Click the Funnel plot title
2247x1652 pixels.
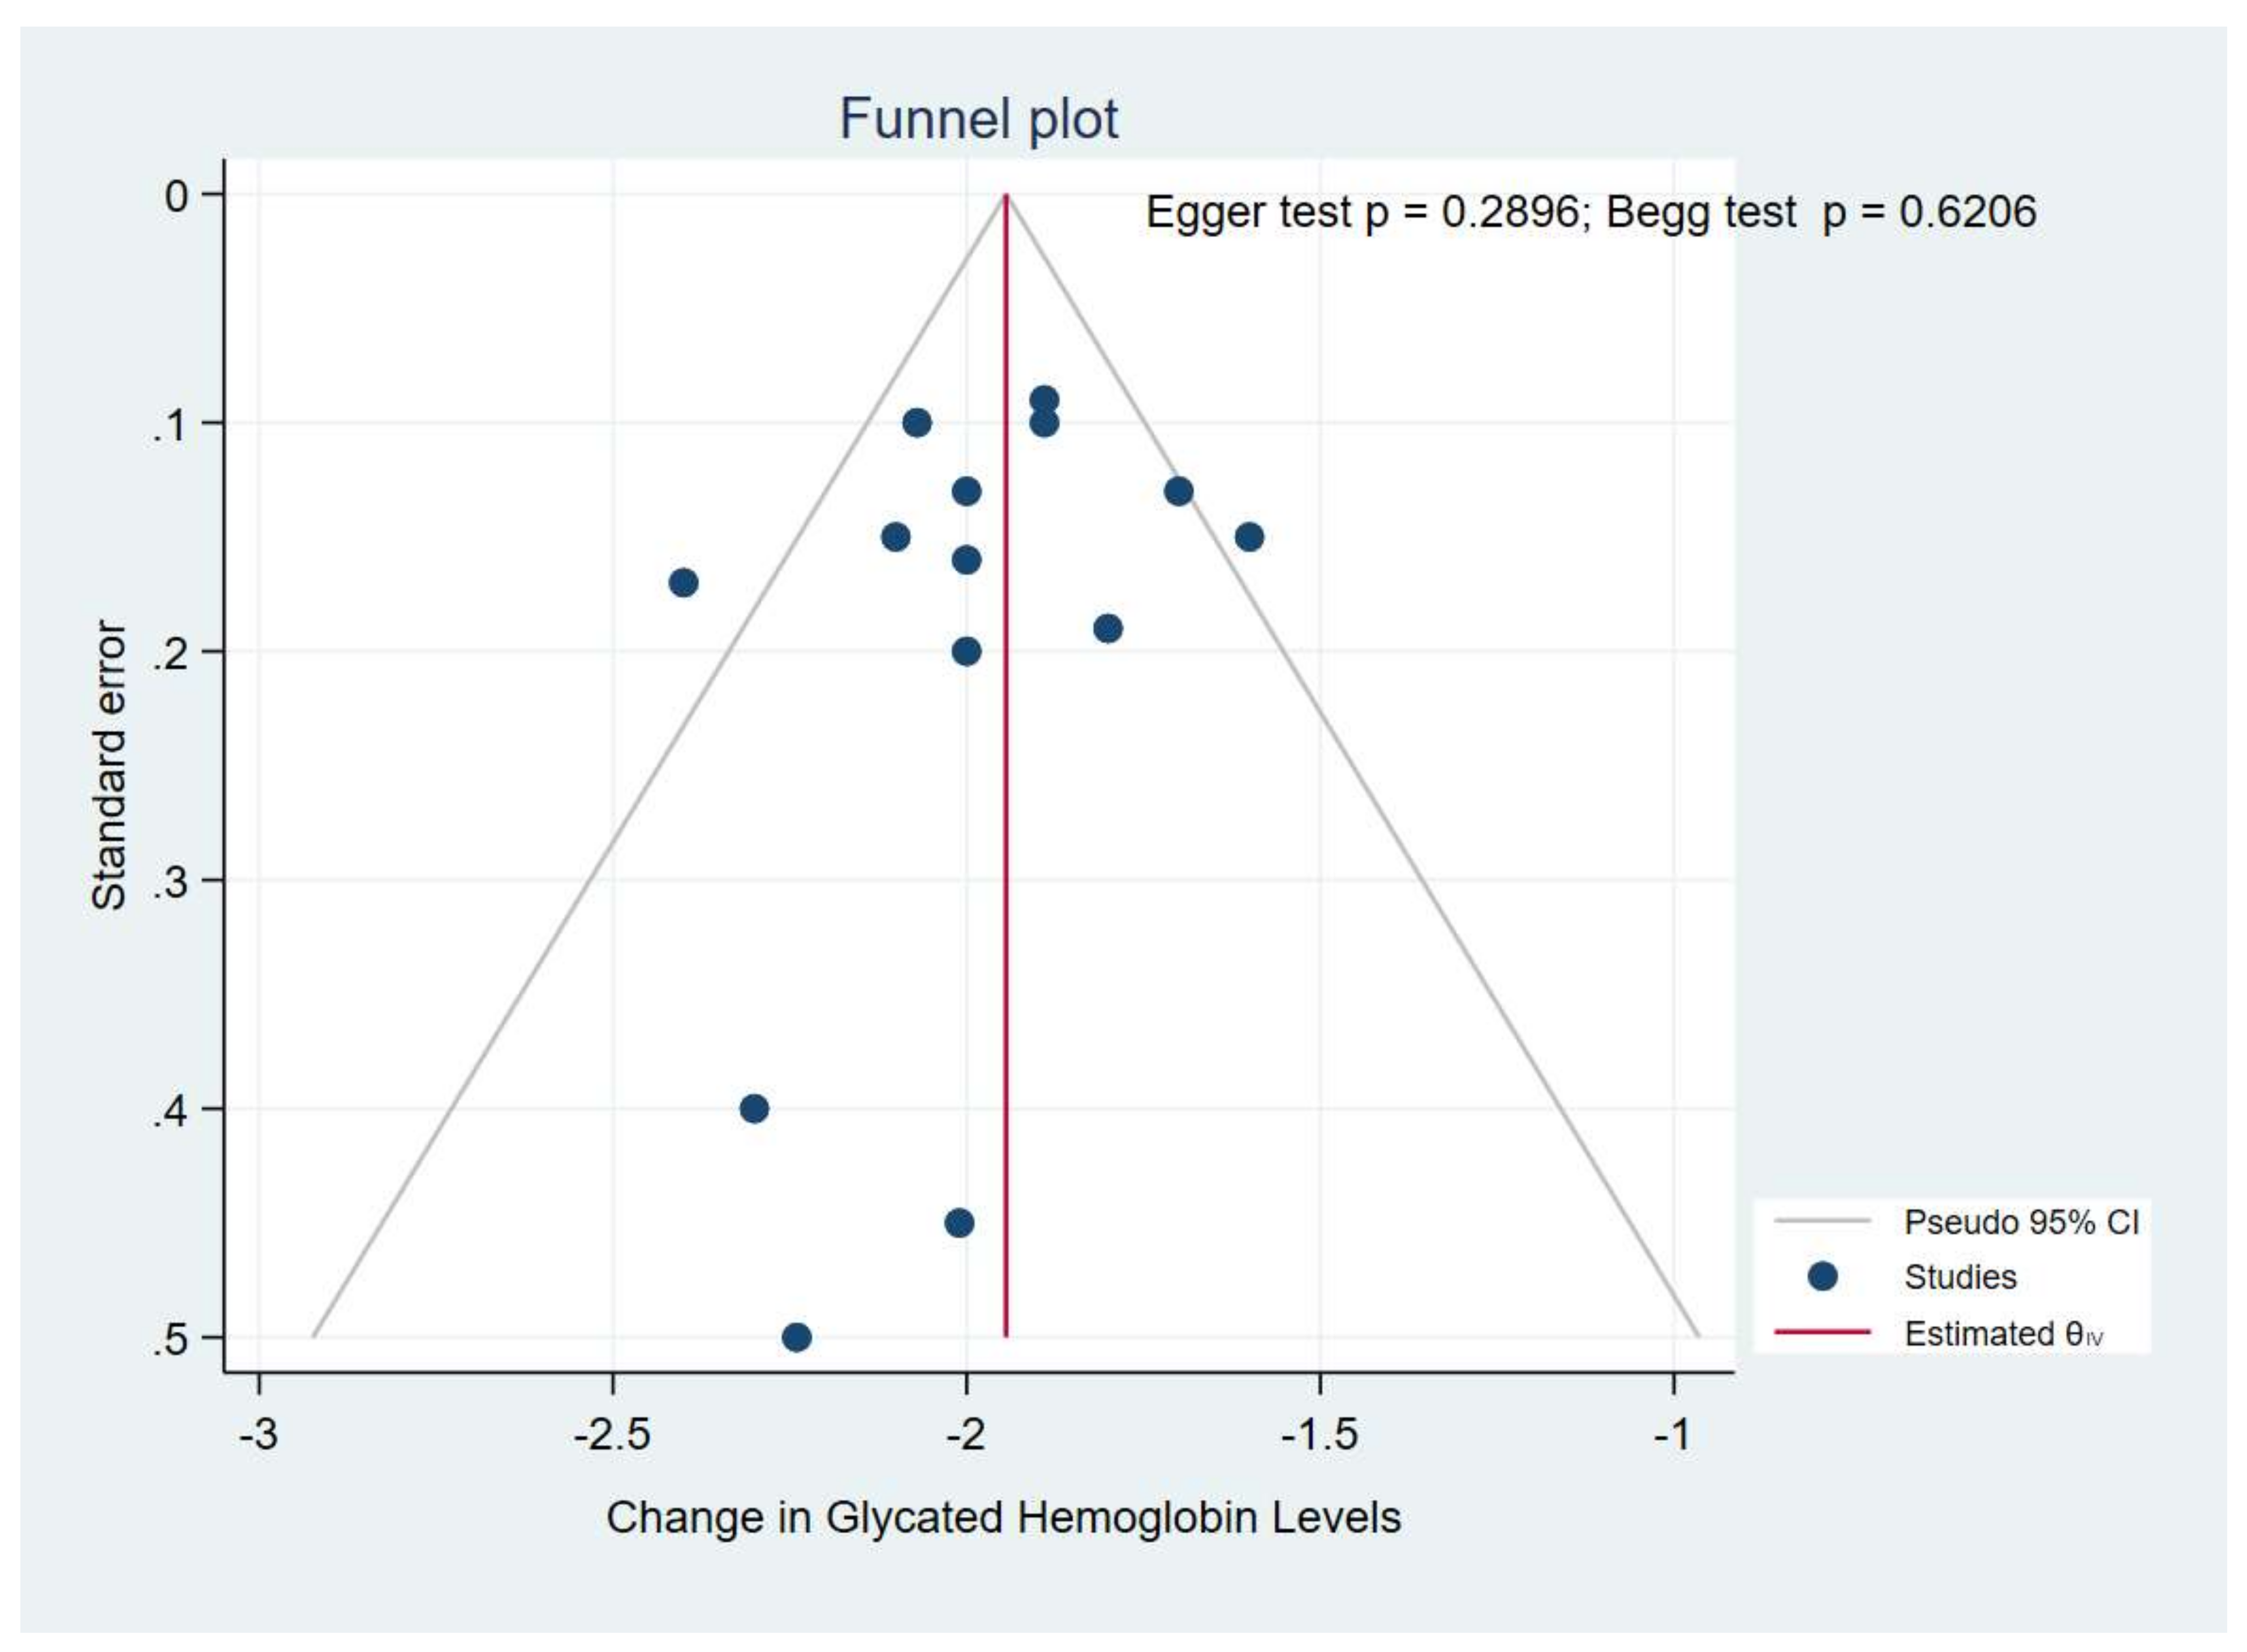pyautogui.click(x=978, y=119)
